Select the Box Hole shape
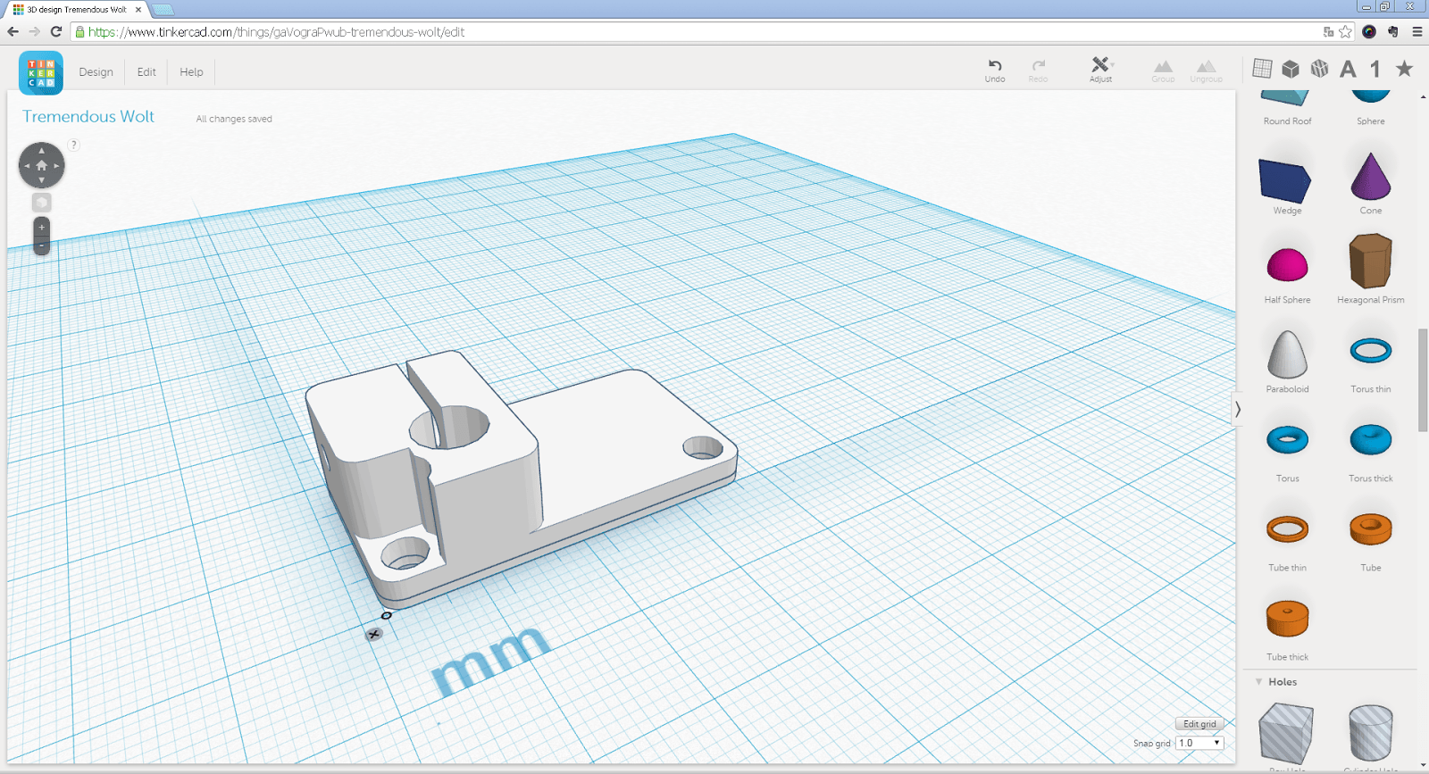The height and width of the screenshot is (774, 1429). click(1286, 734)
